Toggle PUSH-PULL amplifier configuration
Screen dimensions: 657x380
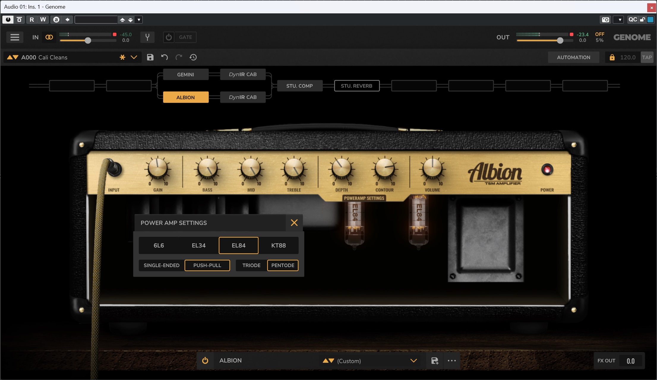point(206,265)
